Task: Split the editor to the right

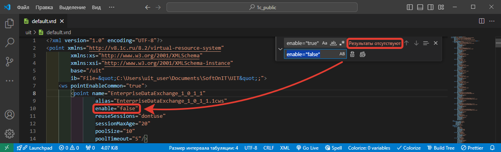Action: click(481, 21)
